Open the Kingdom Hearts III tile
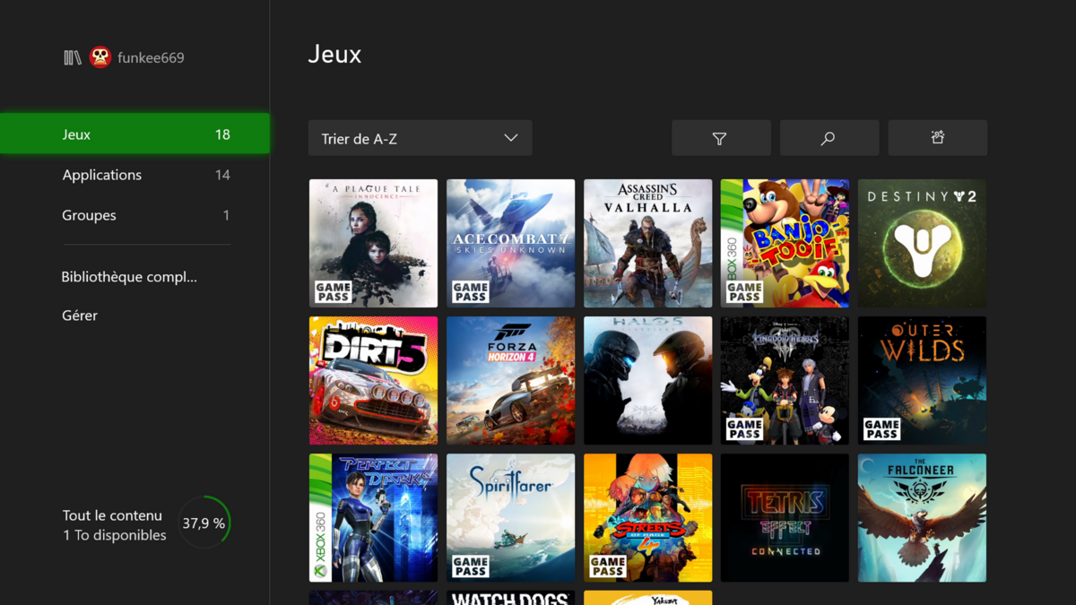The height and width of the screenshot is (605, 1076). (785, 381)
